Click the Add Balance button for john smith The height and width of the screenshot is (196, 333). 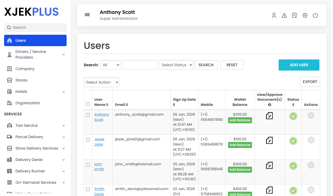coord(240,169)
